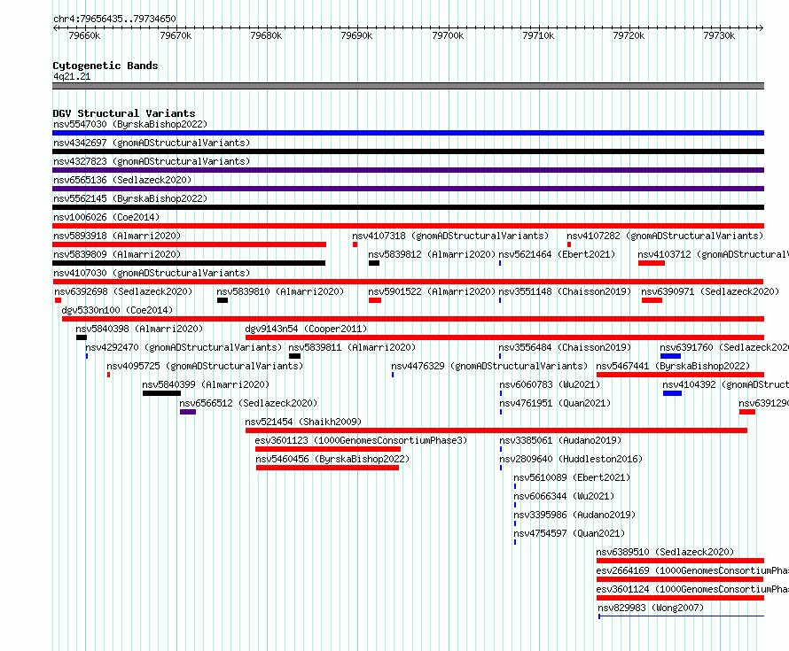
Task: Open nsv829983 (Wong2007) label
Action: (651, 608)
